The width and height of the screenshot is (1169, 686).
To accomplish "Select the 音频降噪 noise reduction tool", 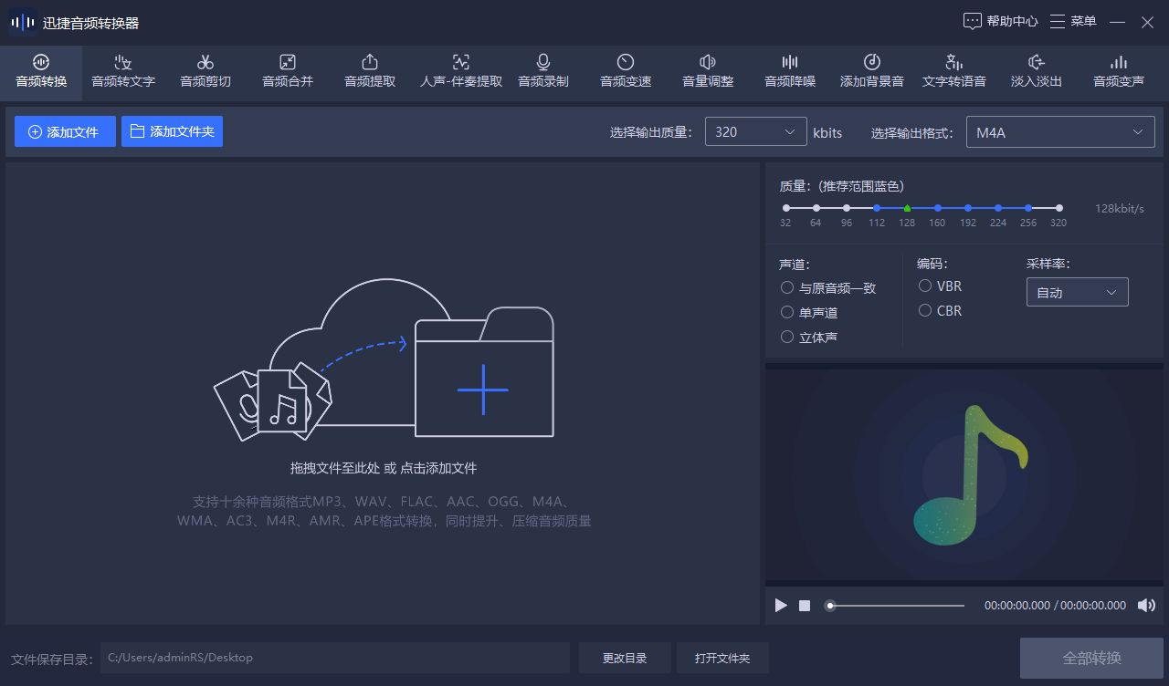I will point(789,72).
